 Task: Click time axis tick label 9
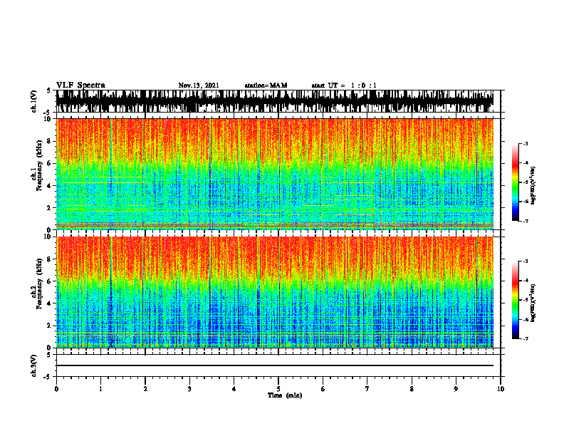click(456, 389)
